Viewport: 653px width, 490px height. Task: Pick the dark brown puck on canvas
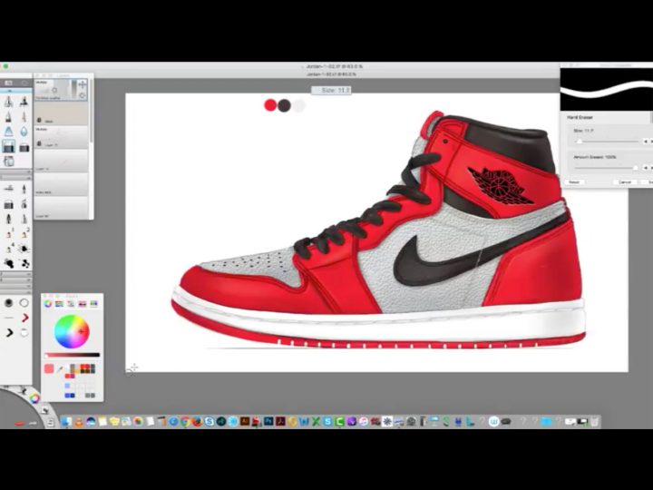coord(284,105)
